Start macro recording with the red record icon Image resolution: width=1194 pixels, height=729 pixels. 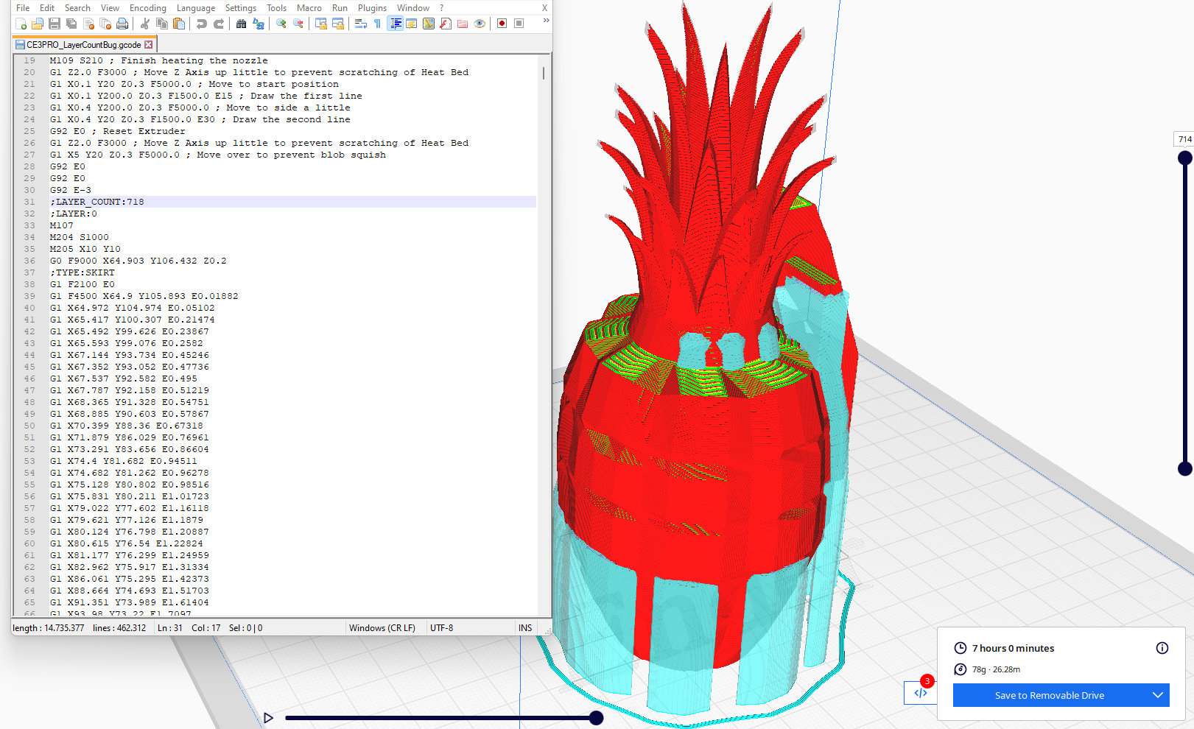[502, 24]
